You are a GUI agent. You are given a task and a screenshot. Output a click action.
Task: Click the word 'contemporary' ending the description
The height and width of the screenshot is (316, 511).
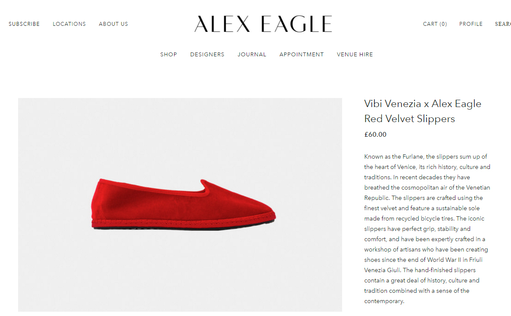[x=384, y=301]
